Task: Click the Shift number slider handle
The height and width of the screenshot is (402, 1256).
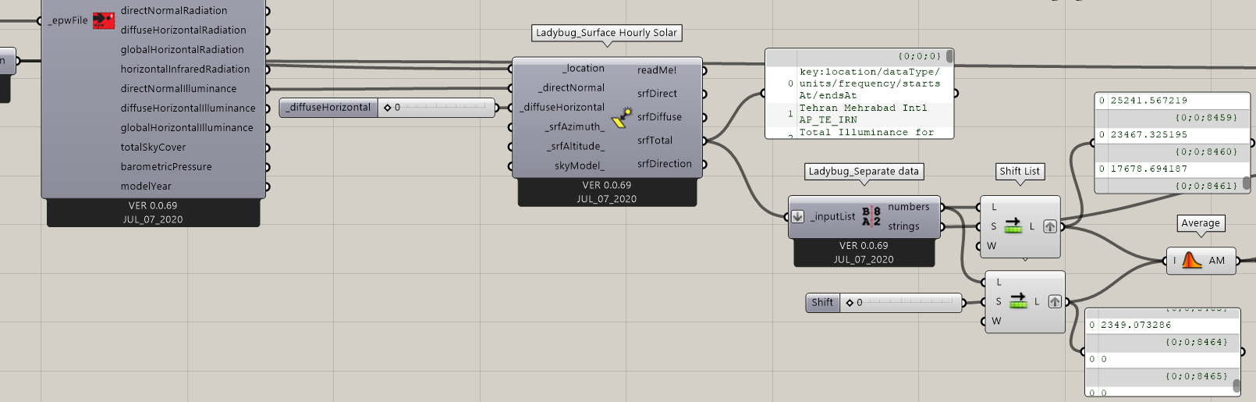Action: pyautogui.click(x=850, y=303)
